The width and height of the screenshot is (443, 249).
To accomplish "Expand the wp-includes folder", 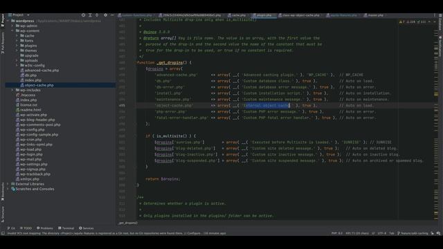I will click(x=12, y=90).
